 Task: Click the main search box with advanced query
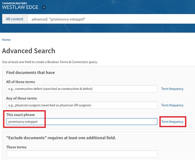(x=111, y=19)
